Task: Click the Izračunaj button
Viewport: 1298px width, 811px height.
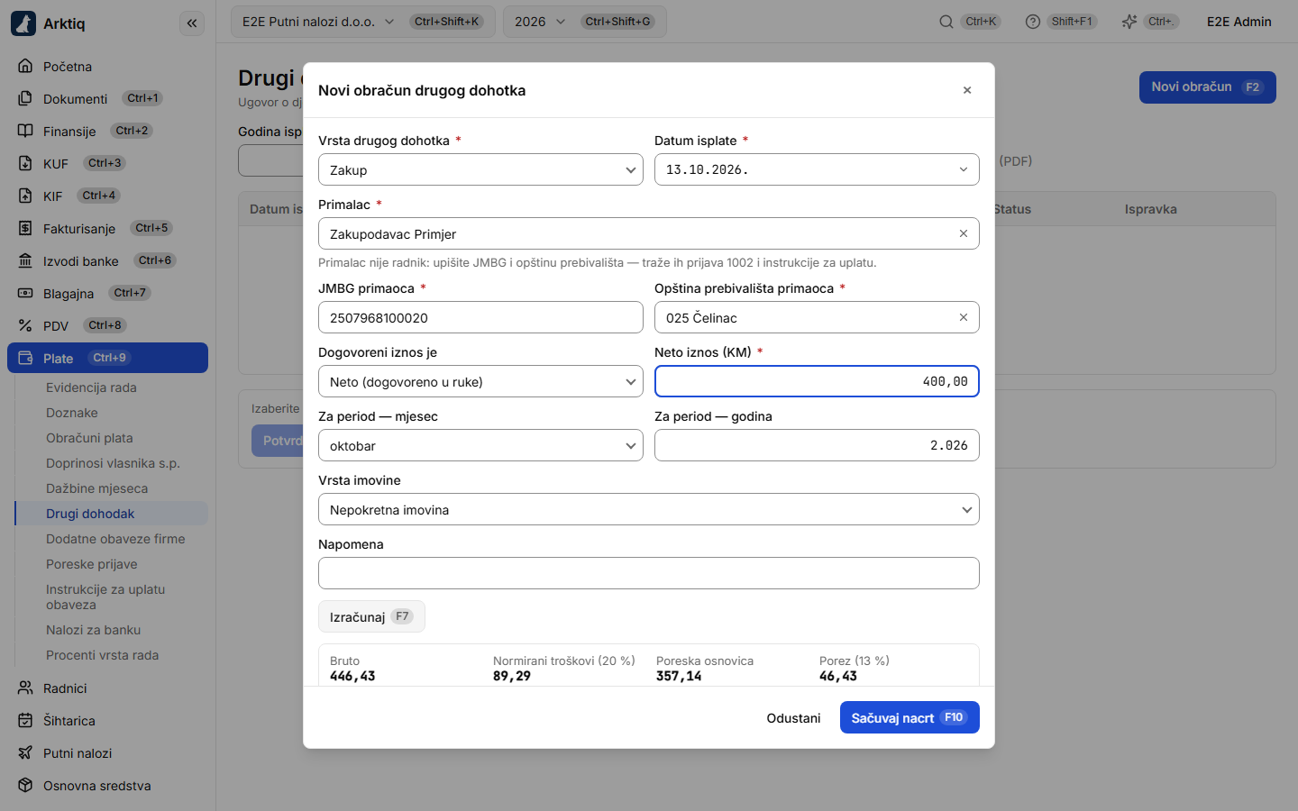Action: pos(371,616)
